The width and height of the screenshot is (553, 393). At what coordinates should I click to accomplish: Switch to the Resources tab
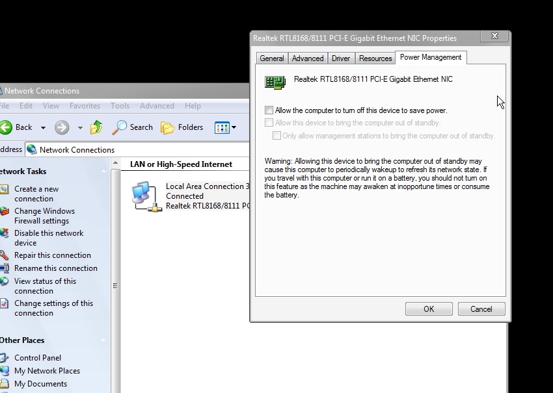pos(375,58)
